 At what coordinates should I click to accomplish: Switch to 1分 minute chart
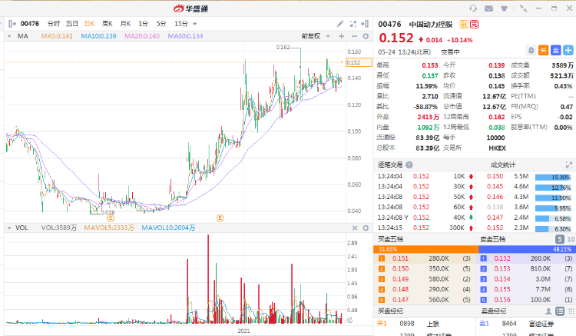click(144, 24)
